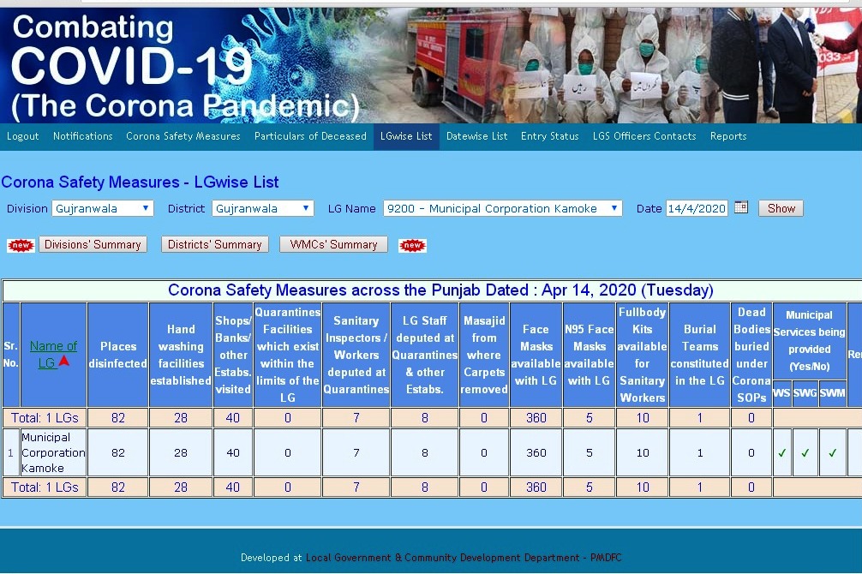
Task: Click the COVID-19 header banner image
Action: 431,65
